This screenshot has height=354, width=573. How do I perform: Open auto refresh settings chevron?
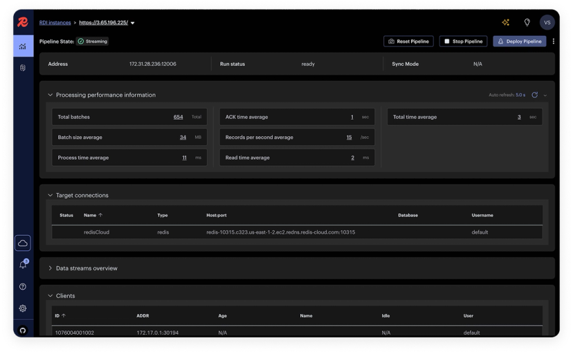[x=545, y=95]
